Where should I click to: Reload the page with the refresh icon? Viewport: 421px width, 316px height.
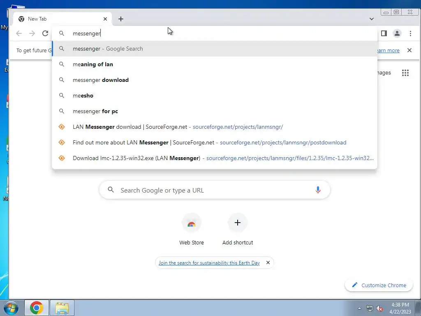45,33
